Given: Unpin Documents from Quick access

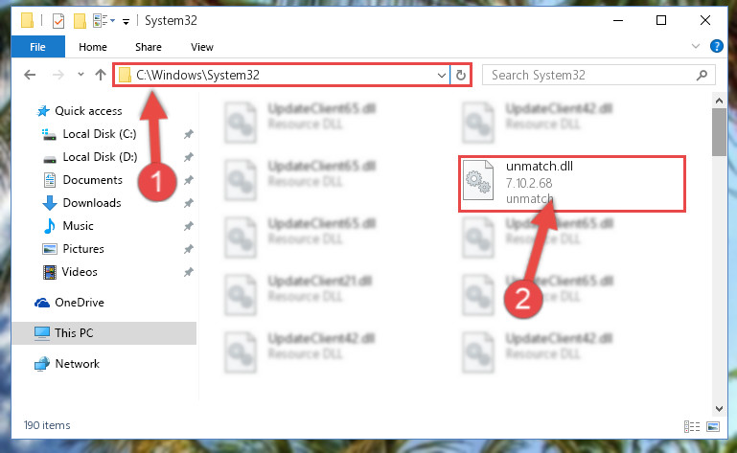Looking at the screenshot, I should point(189,180).
